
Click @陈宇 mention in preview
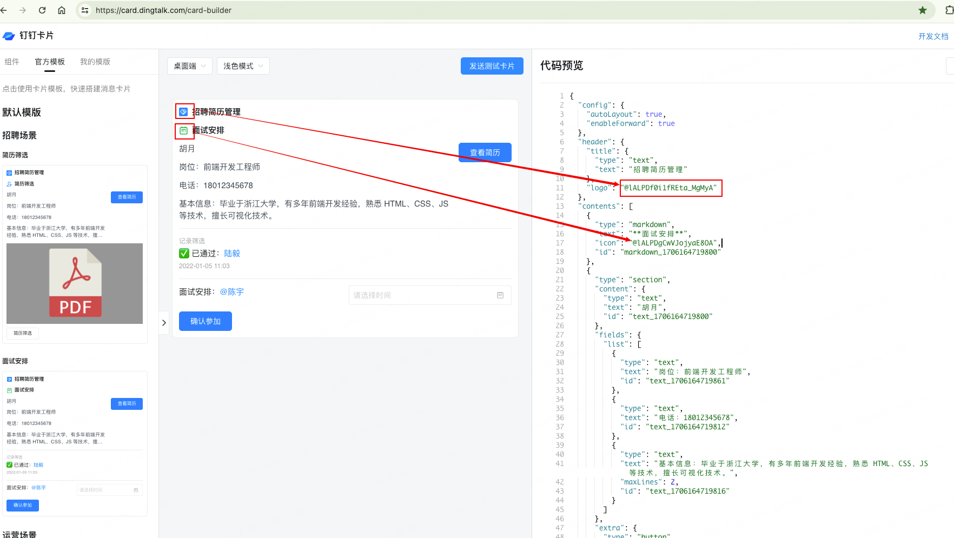pyautogui.click(x=232, y=292)
